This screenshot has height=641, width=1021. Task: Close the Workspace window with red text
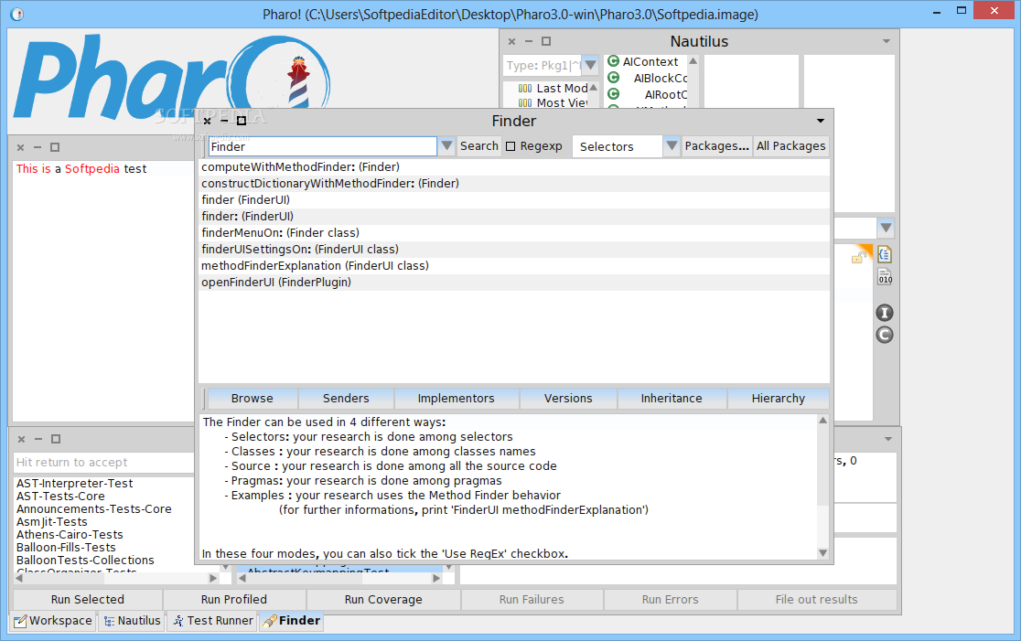(20, 148)
